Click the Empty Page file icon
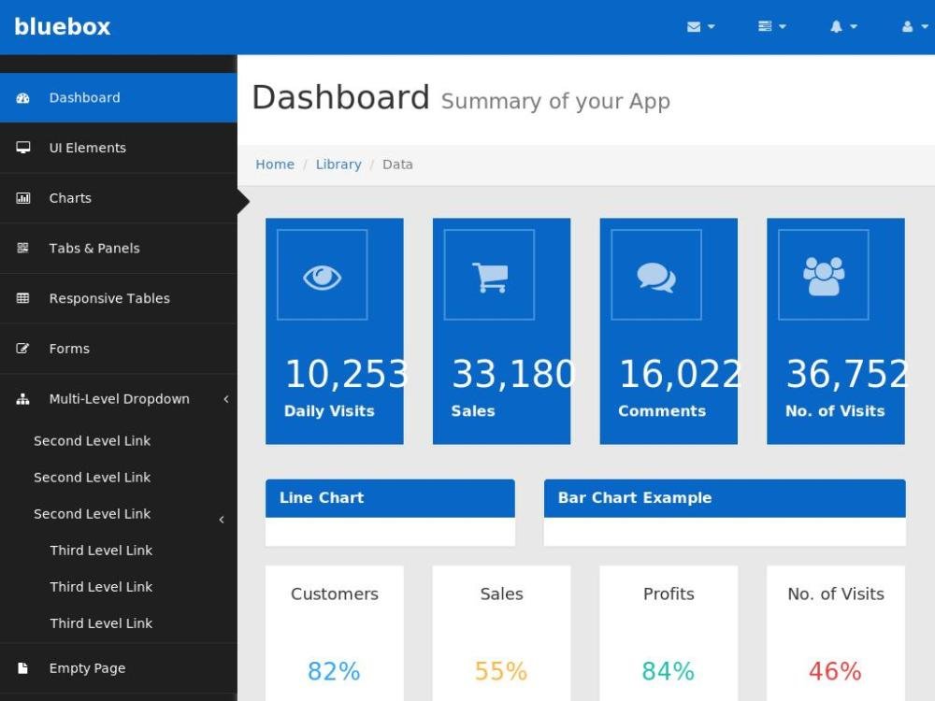935x701 pixels. coord(23,668)
